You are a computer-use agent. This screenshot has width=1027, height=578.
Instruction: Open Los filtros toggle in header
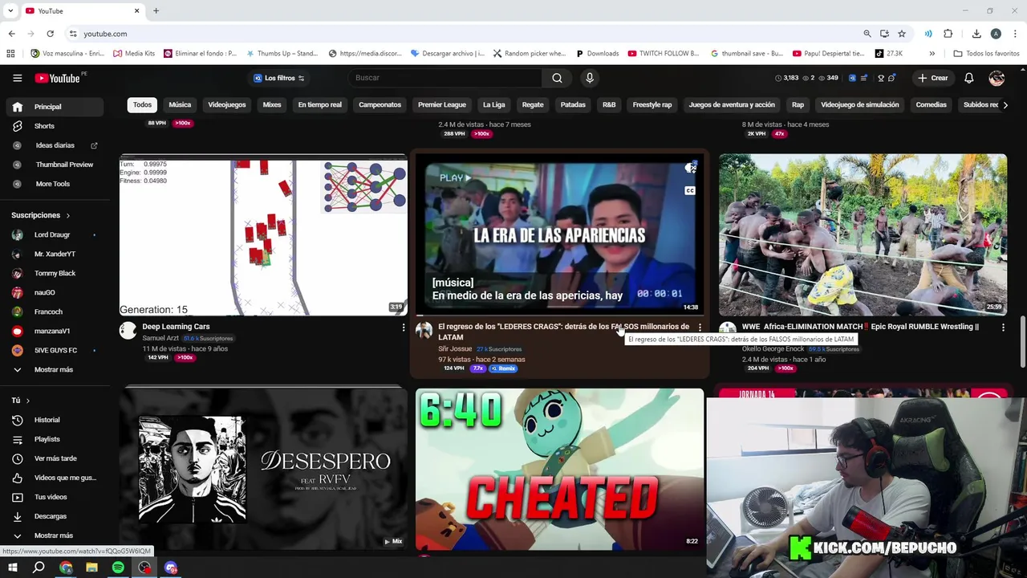click(278, 78)
